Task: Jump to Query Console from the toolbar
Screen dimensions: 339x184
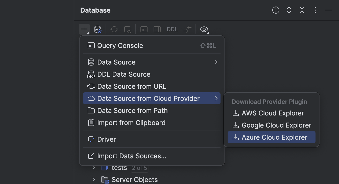Action: [x=144, y=29]
